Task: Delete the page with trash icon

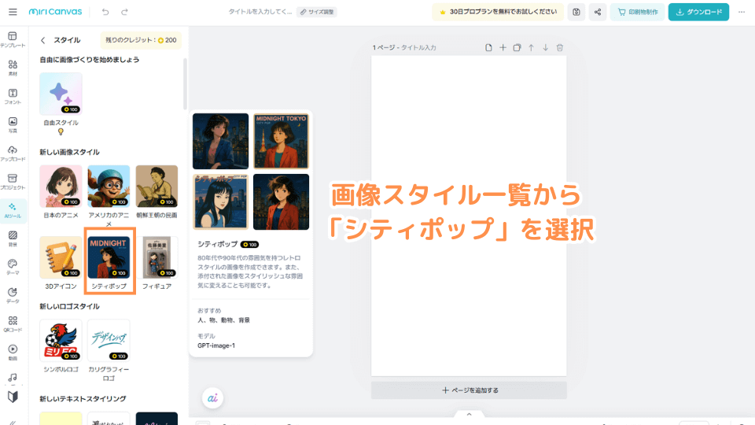Action: 559,48
